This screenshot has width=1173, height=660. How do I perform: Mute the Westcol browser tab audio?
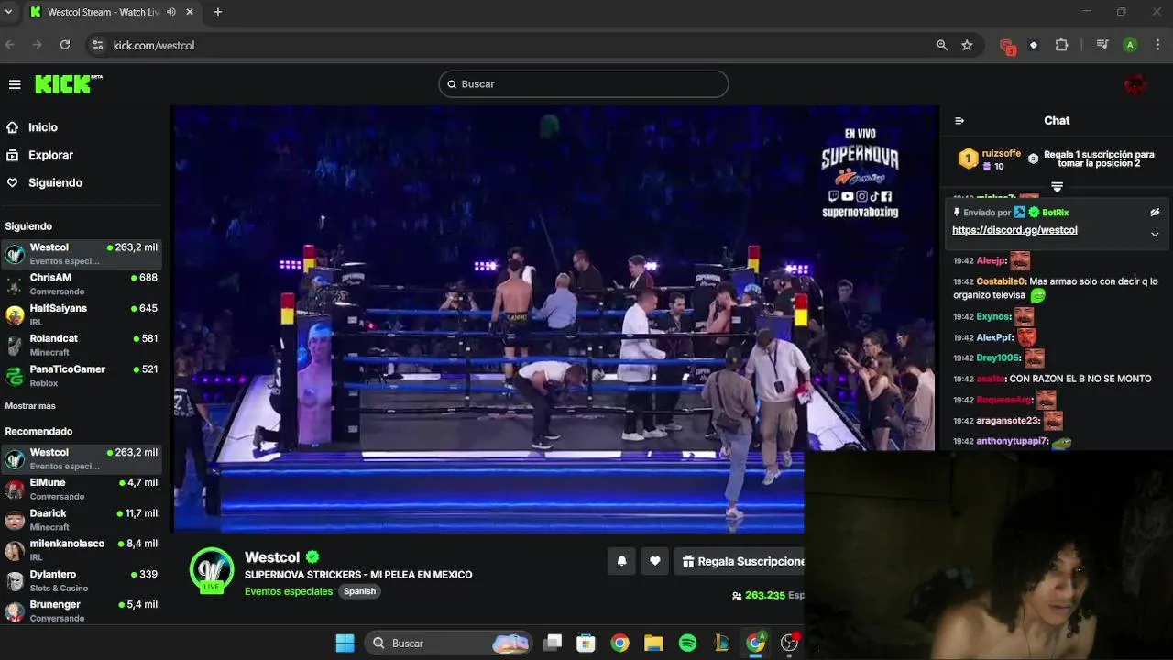point(172,12)
